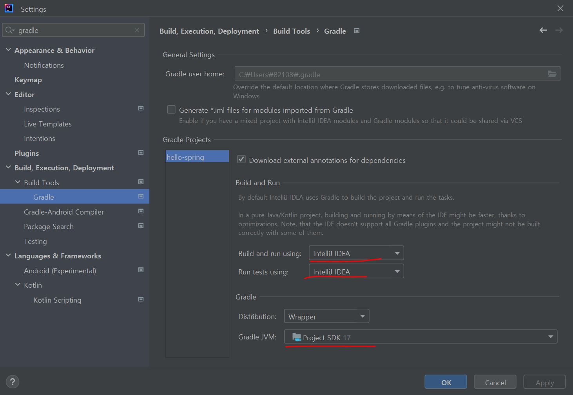
Task: Navigate back with the left arrow
Action: (x=543, y=30)
